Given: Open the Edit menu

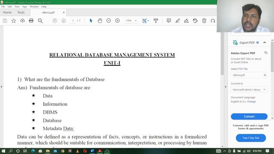Looking at the screenshot, I should (9, 6).
